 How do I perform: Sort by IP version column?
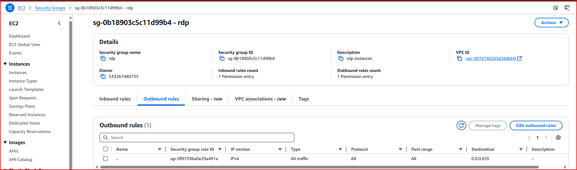[280, 149]
